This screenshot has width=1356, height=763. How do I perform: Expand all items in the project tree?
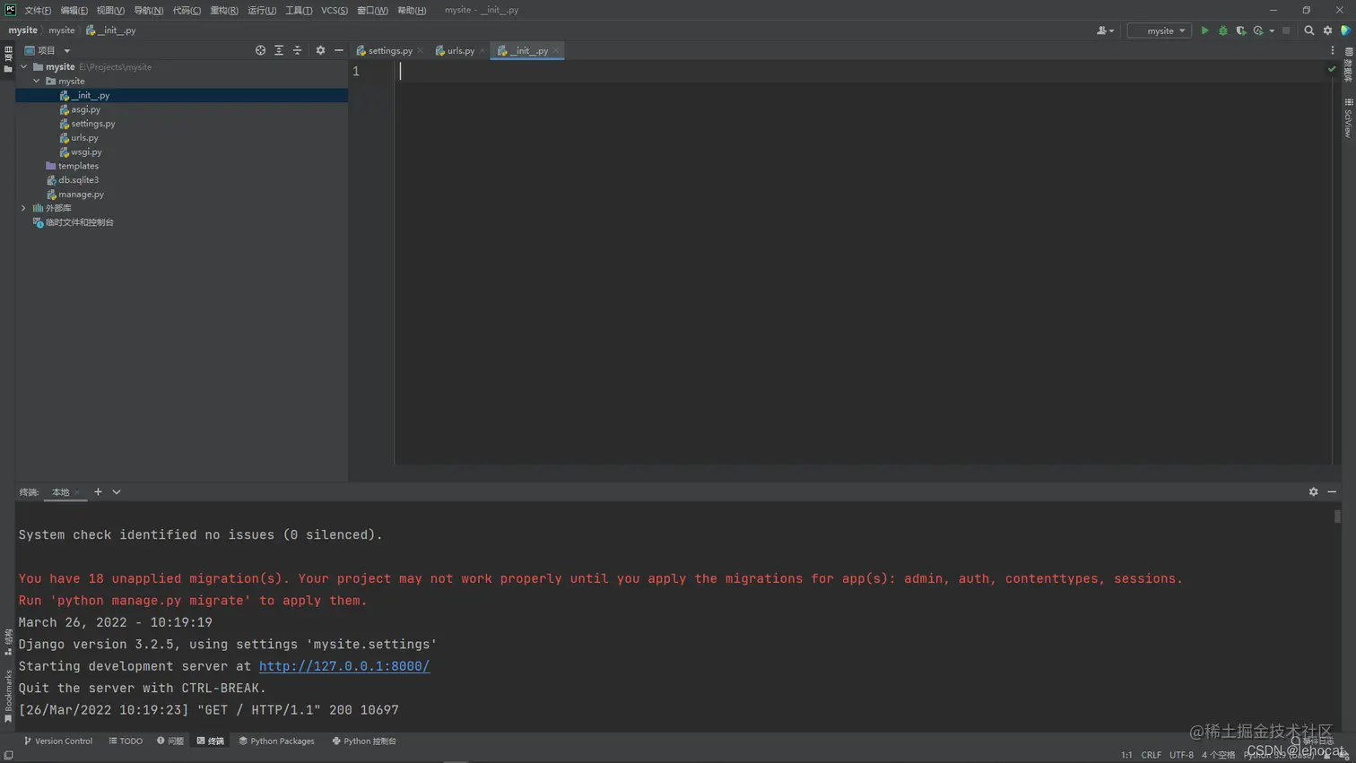click(x=279, y=50)
